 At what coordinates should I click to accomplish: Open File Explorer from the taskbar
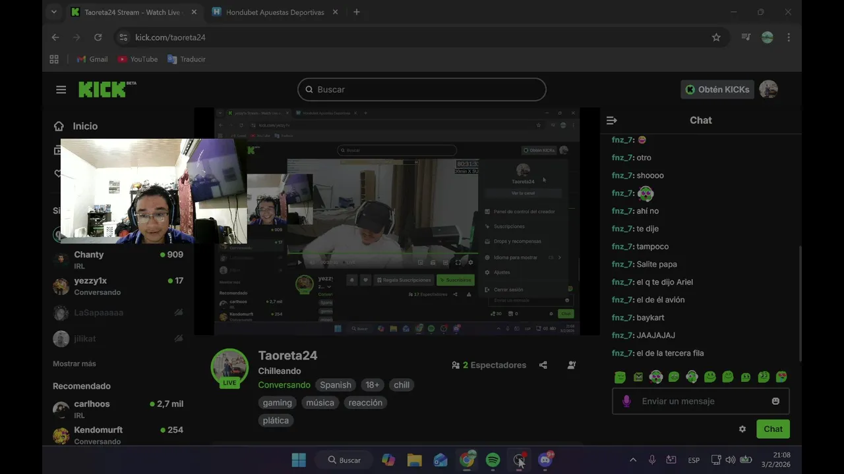click(x=414, y=460)
